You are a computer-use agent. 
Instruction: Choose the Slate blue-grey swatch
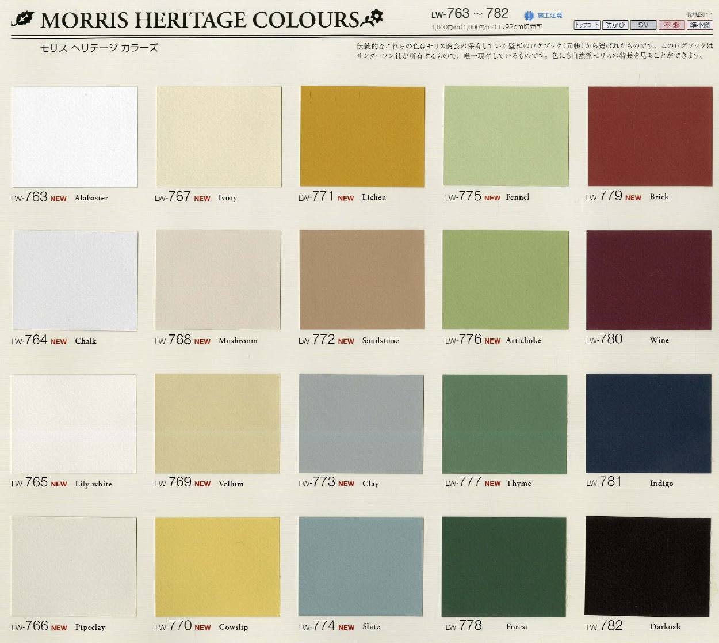(361, 567)
